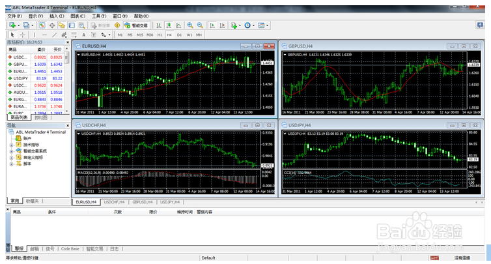Toggle the H1 timeframe button
This screenshot has height=264, width=491.
click(x=160, y=35)
